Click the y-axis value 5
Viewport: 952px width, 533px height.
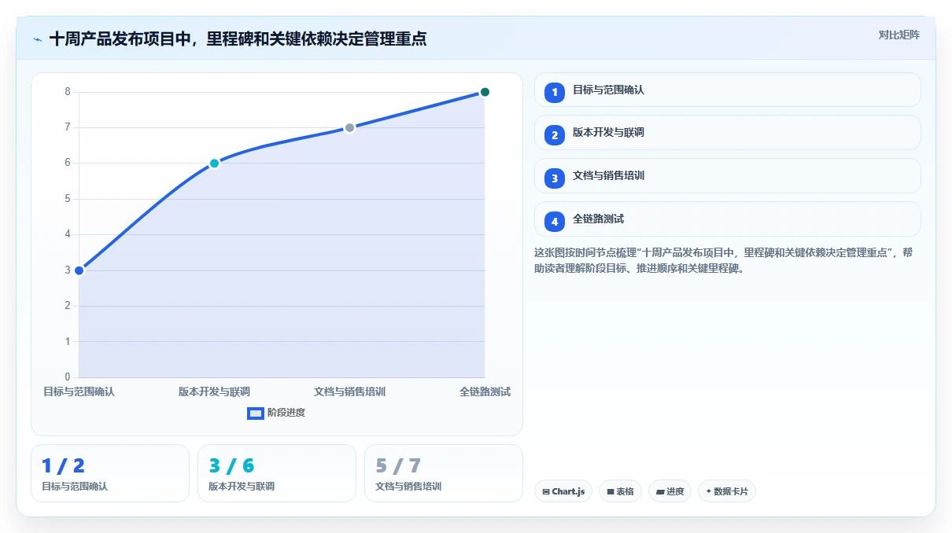point(68,199)
